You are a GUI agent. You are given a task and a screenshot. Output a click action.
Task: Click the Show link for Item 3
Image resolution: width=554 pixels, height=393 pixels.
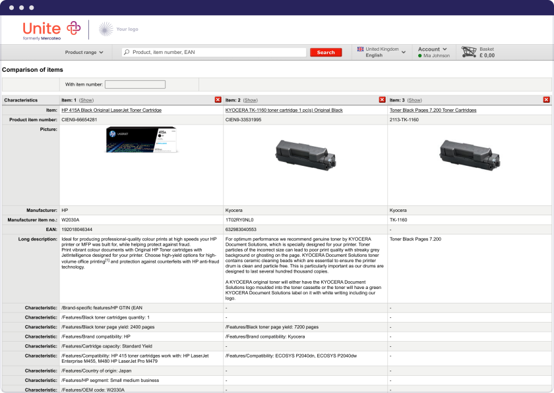pos(414,100)
